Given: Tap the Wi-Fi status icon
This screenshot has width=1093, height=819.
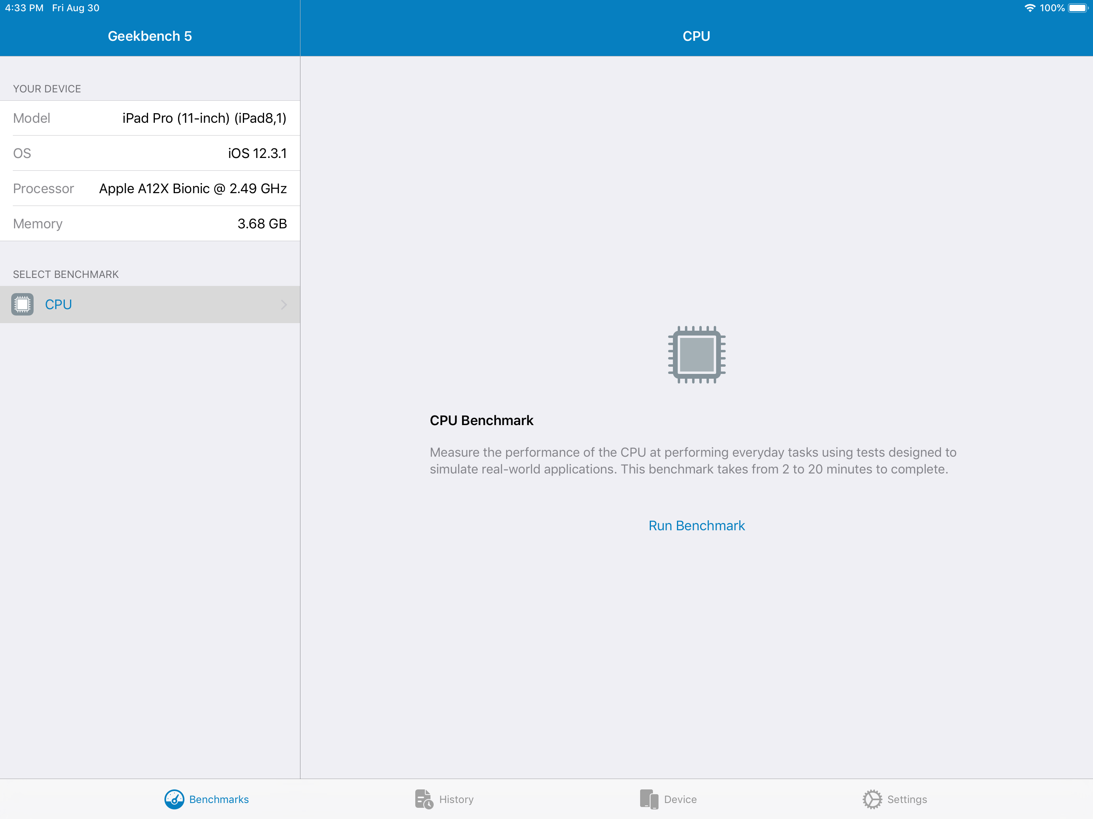Looking at the screenshot, I should (1029, 8).
